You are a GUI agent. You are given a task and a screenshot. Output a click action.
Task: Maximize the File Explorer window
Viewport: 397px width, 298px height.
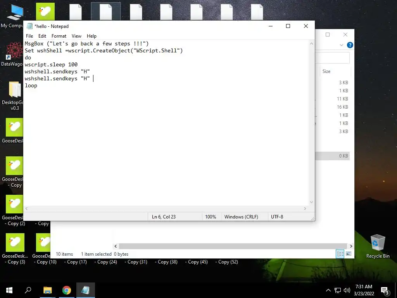pyautogui.click(x=328, y=35)
